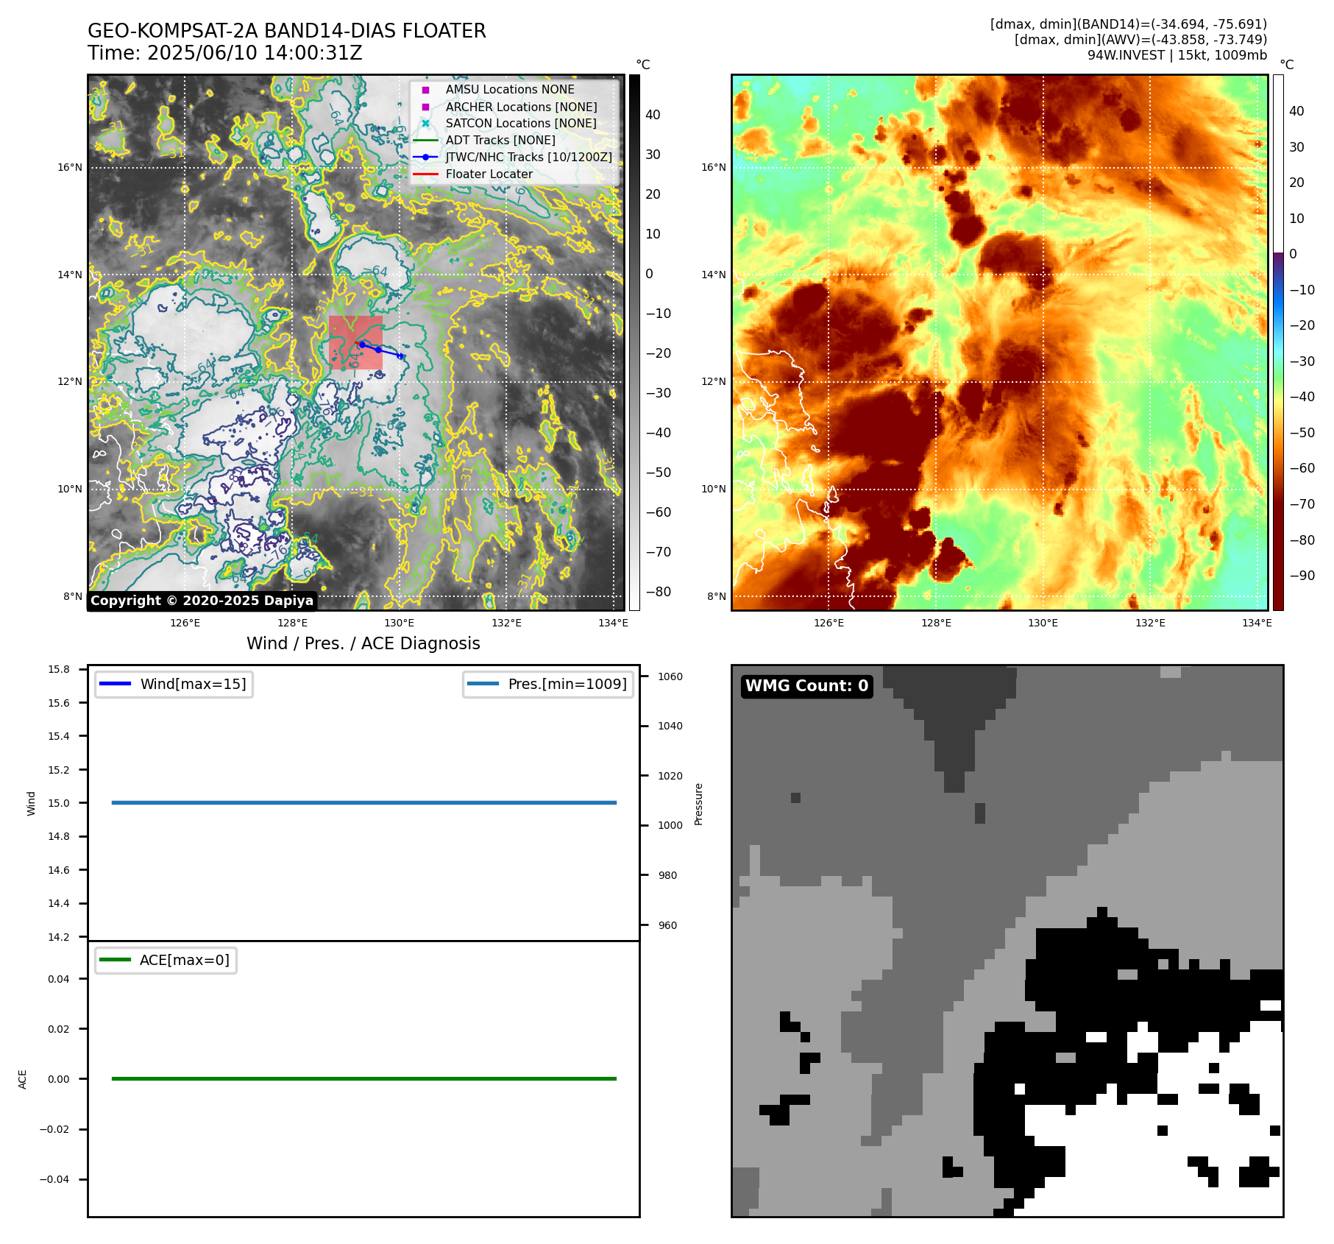Click the 134°E longitude label on right map
Viewport: 1334px width, 1244px height.
point(1257,623)
